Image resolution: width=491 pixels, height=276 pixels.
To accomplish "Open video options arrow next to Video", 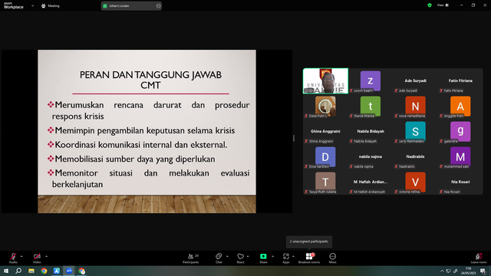I will point(46,256).
